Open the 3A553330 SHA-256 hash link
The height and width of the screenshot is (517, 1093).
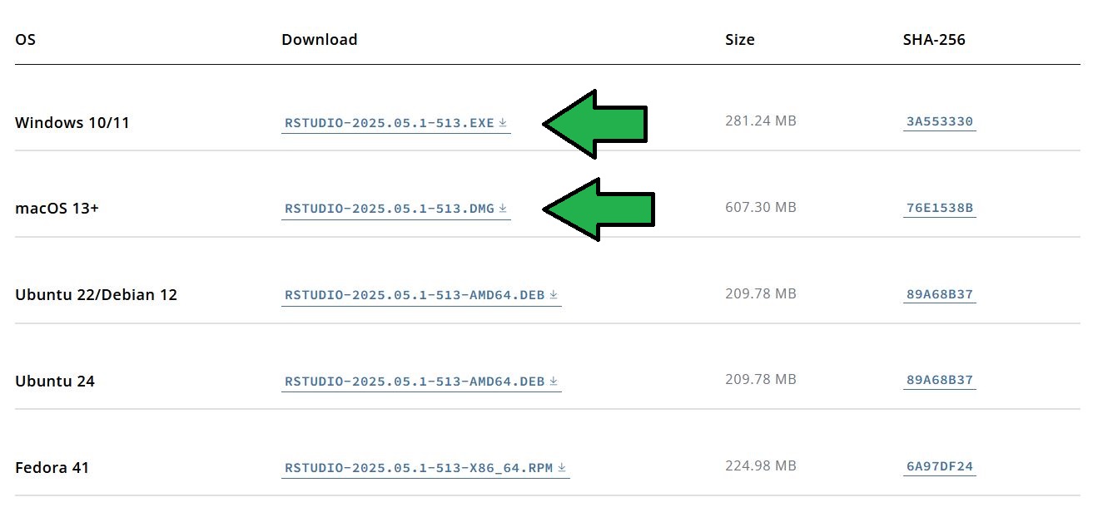click(939, 121)
